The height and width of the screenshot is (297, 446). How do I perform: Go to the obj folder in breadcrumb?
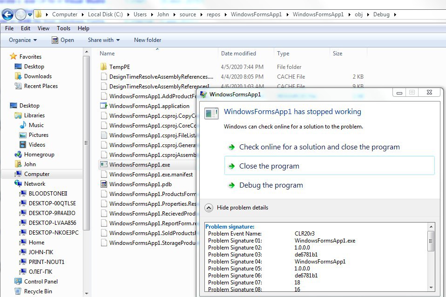click(x=358, y=14)
